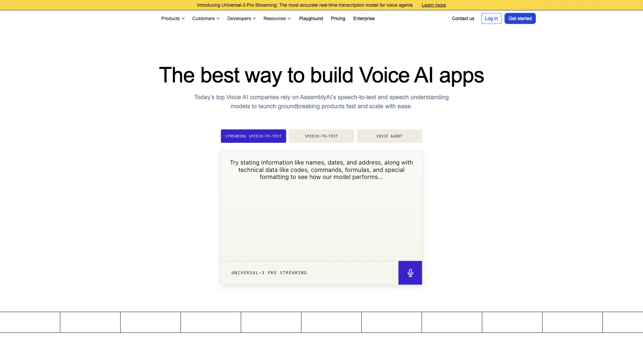This screenshot has width=643, height=362.
Task: Click the Contact us link
Action: pyautogui.click(x=463, y=18)
